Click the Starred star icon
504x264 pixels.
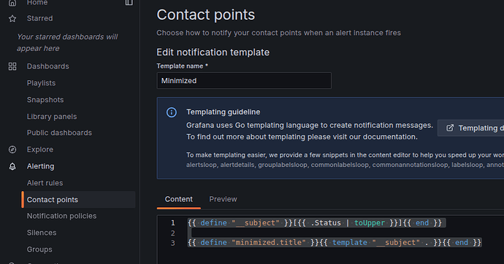click(x=12, y=19)
